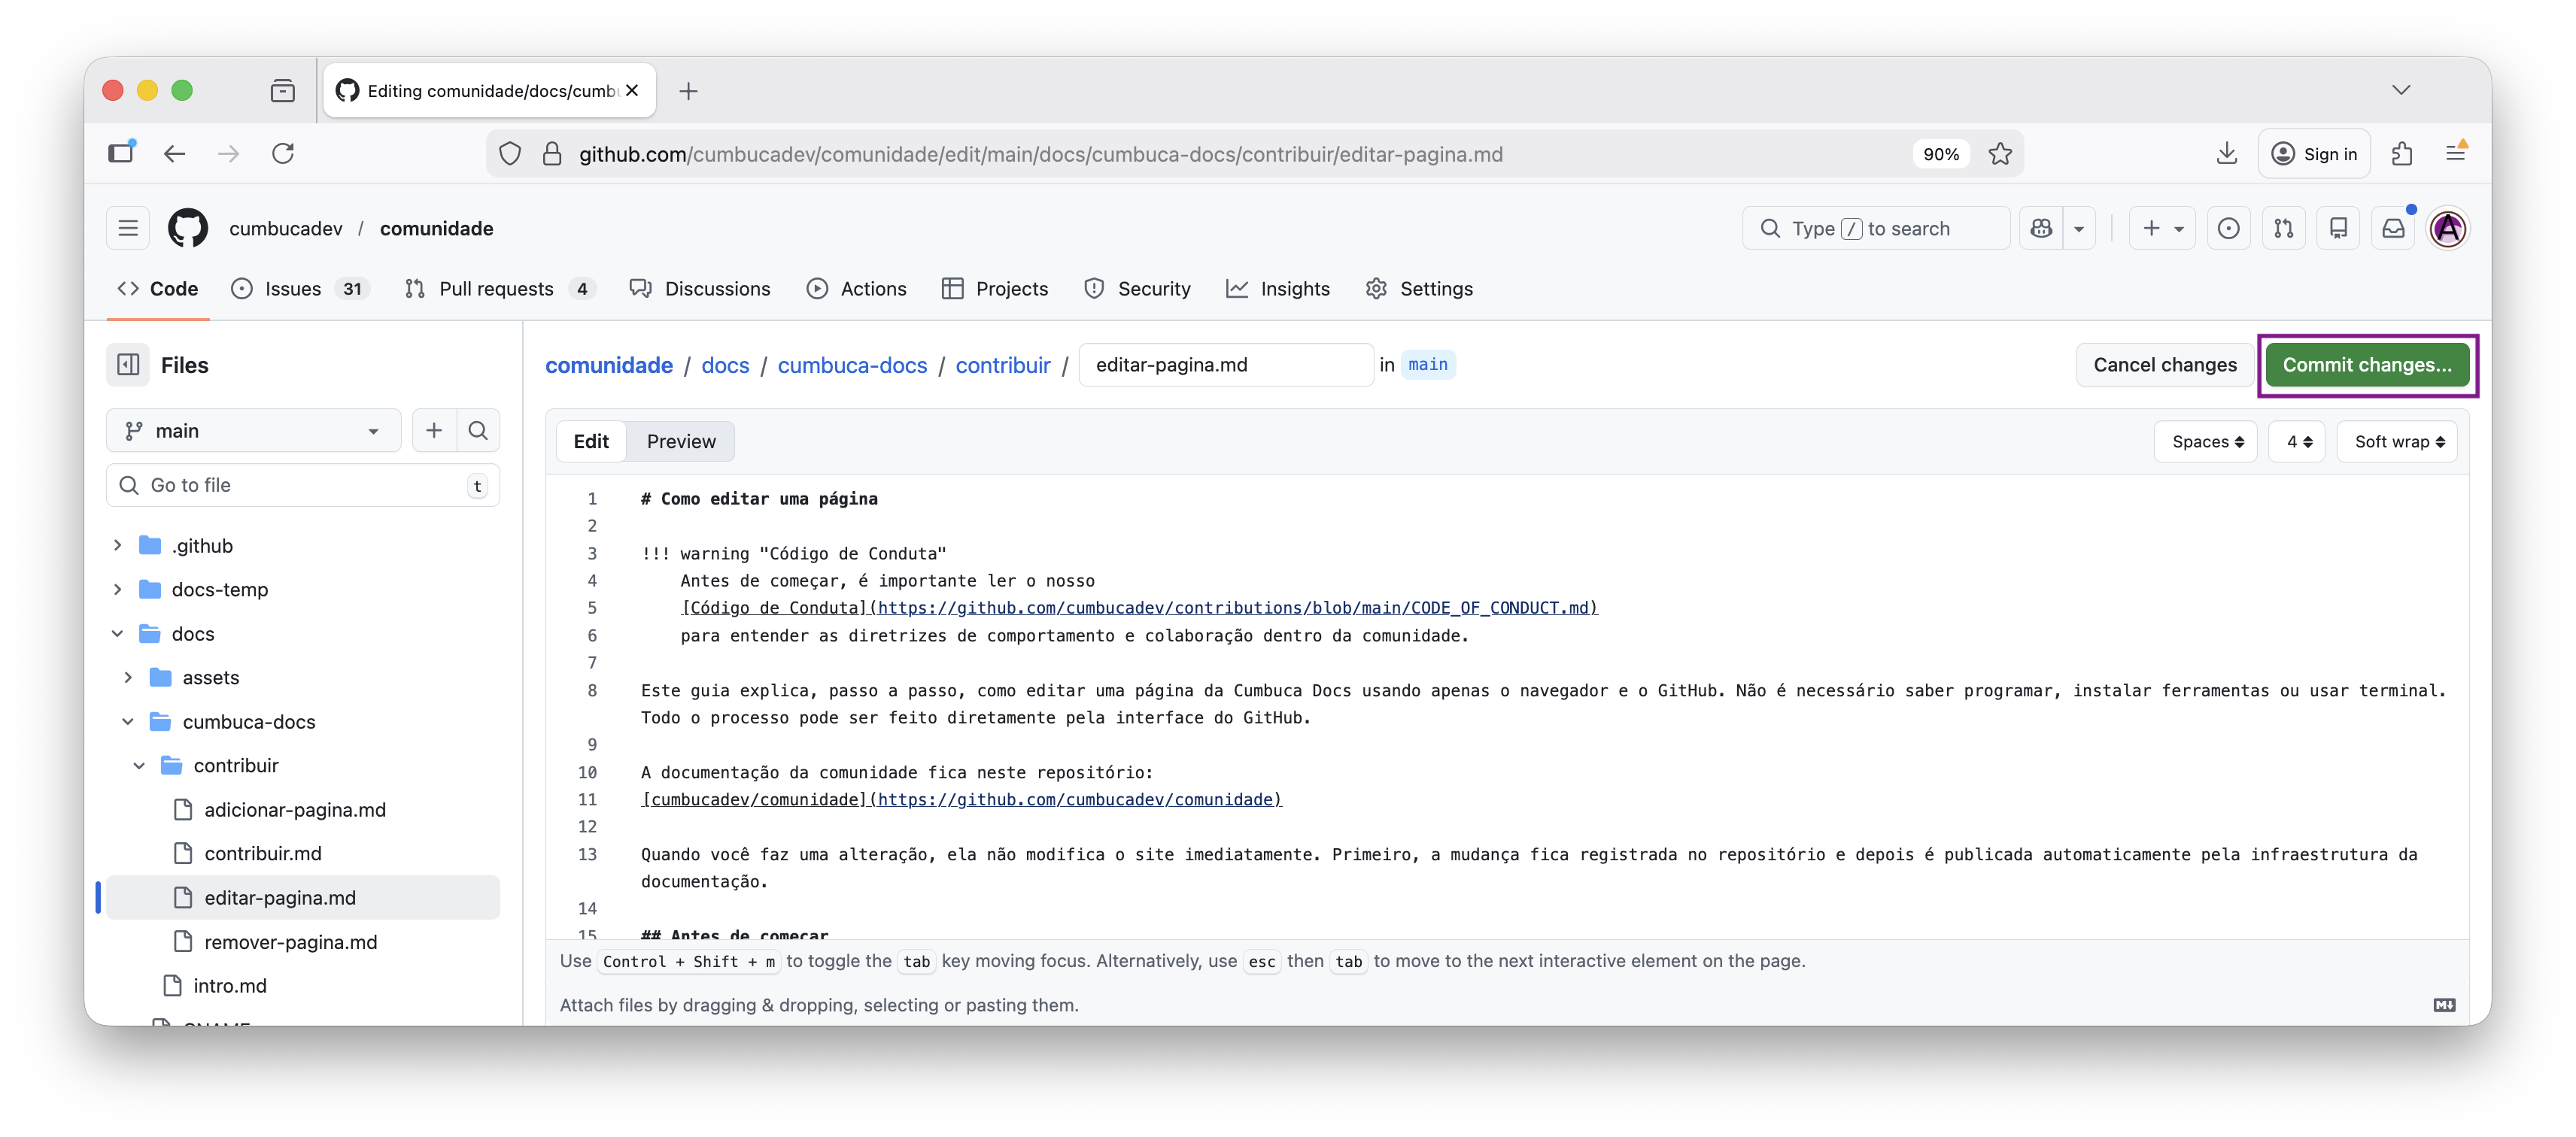Go to docs breadcrumb link

725,365
